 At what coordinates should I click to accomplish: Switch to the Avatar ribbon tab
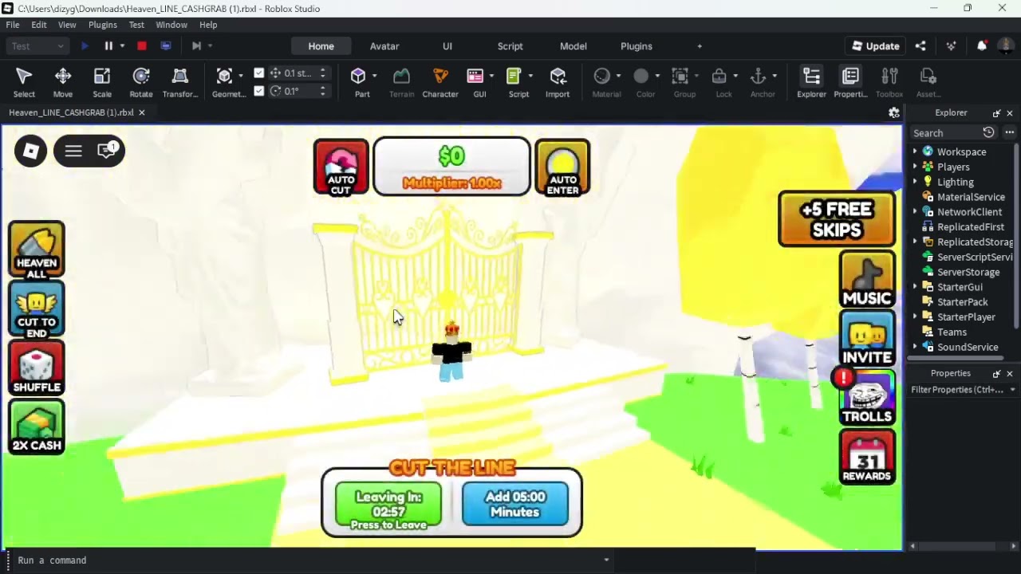384,46
